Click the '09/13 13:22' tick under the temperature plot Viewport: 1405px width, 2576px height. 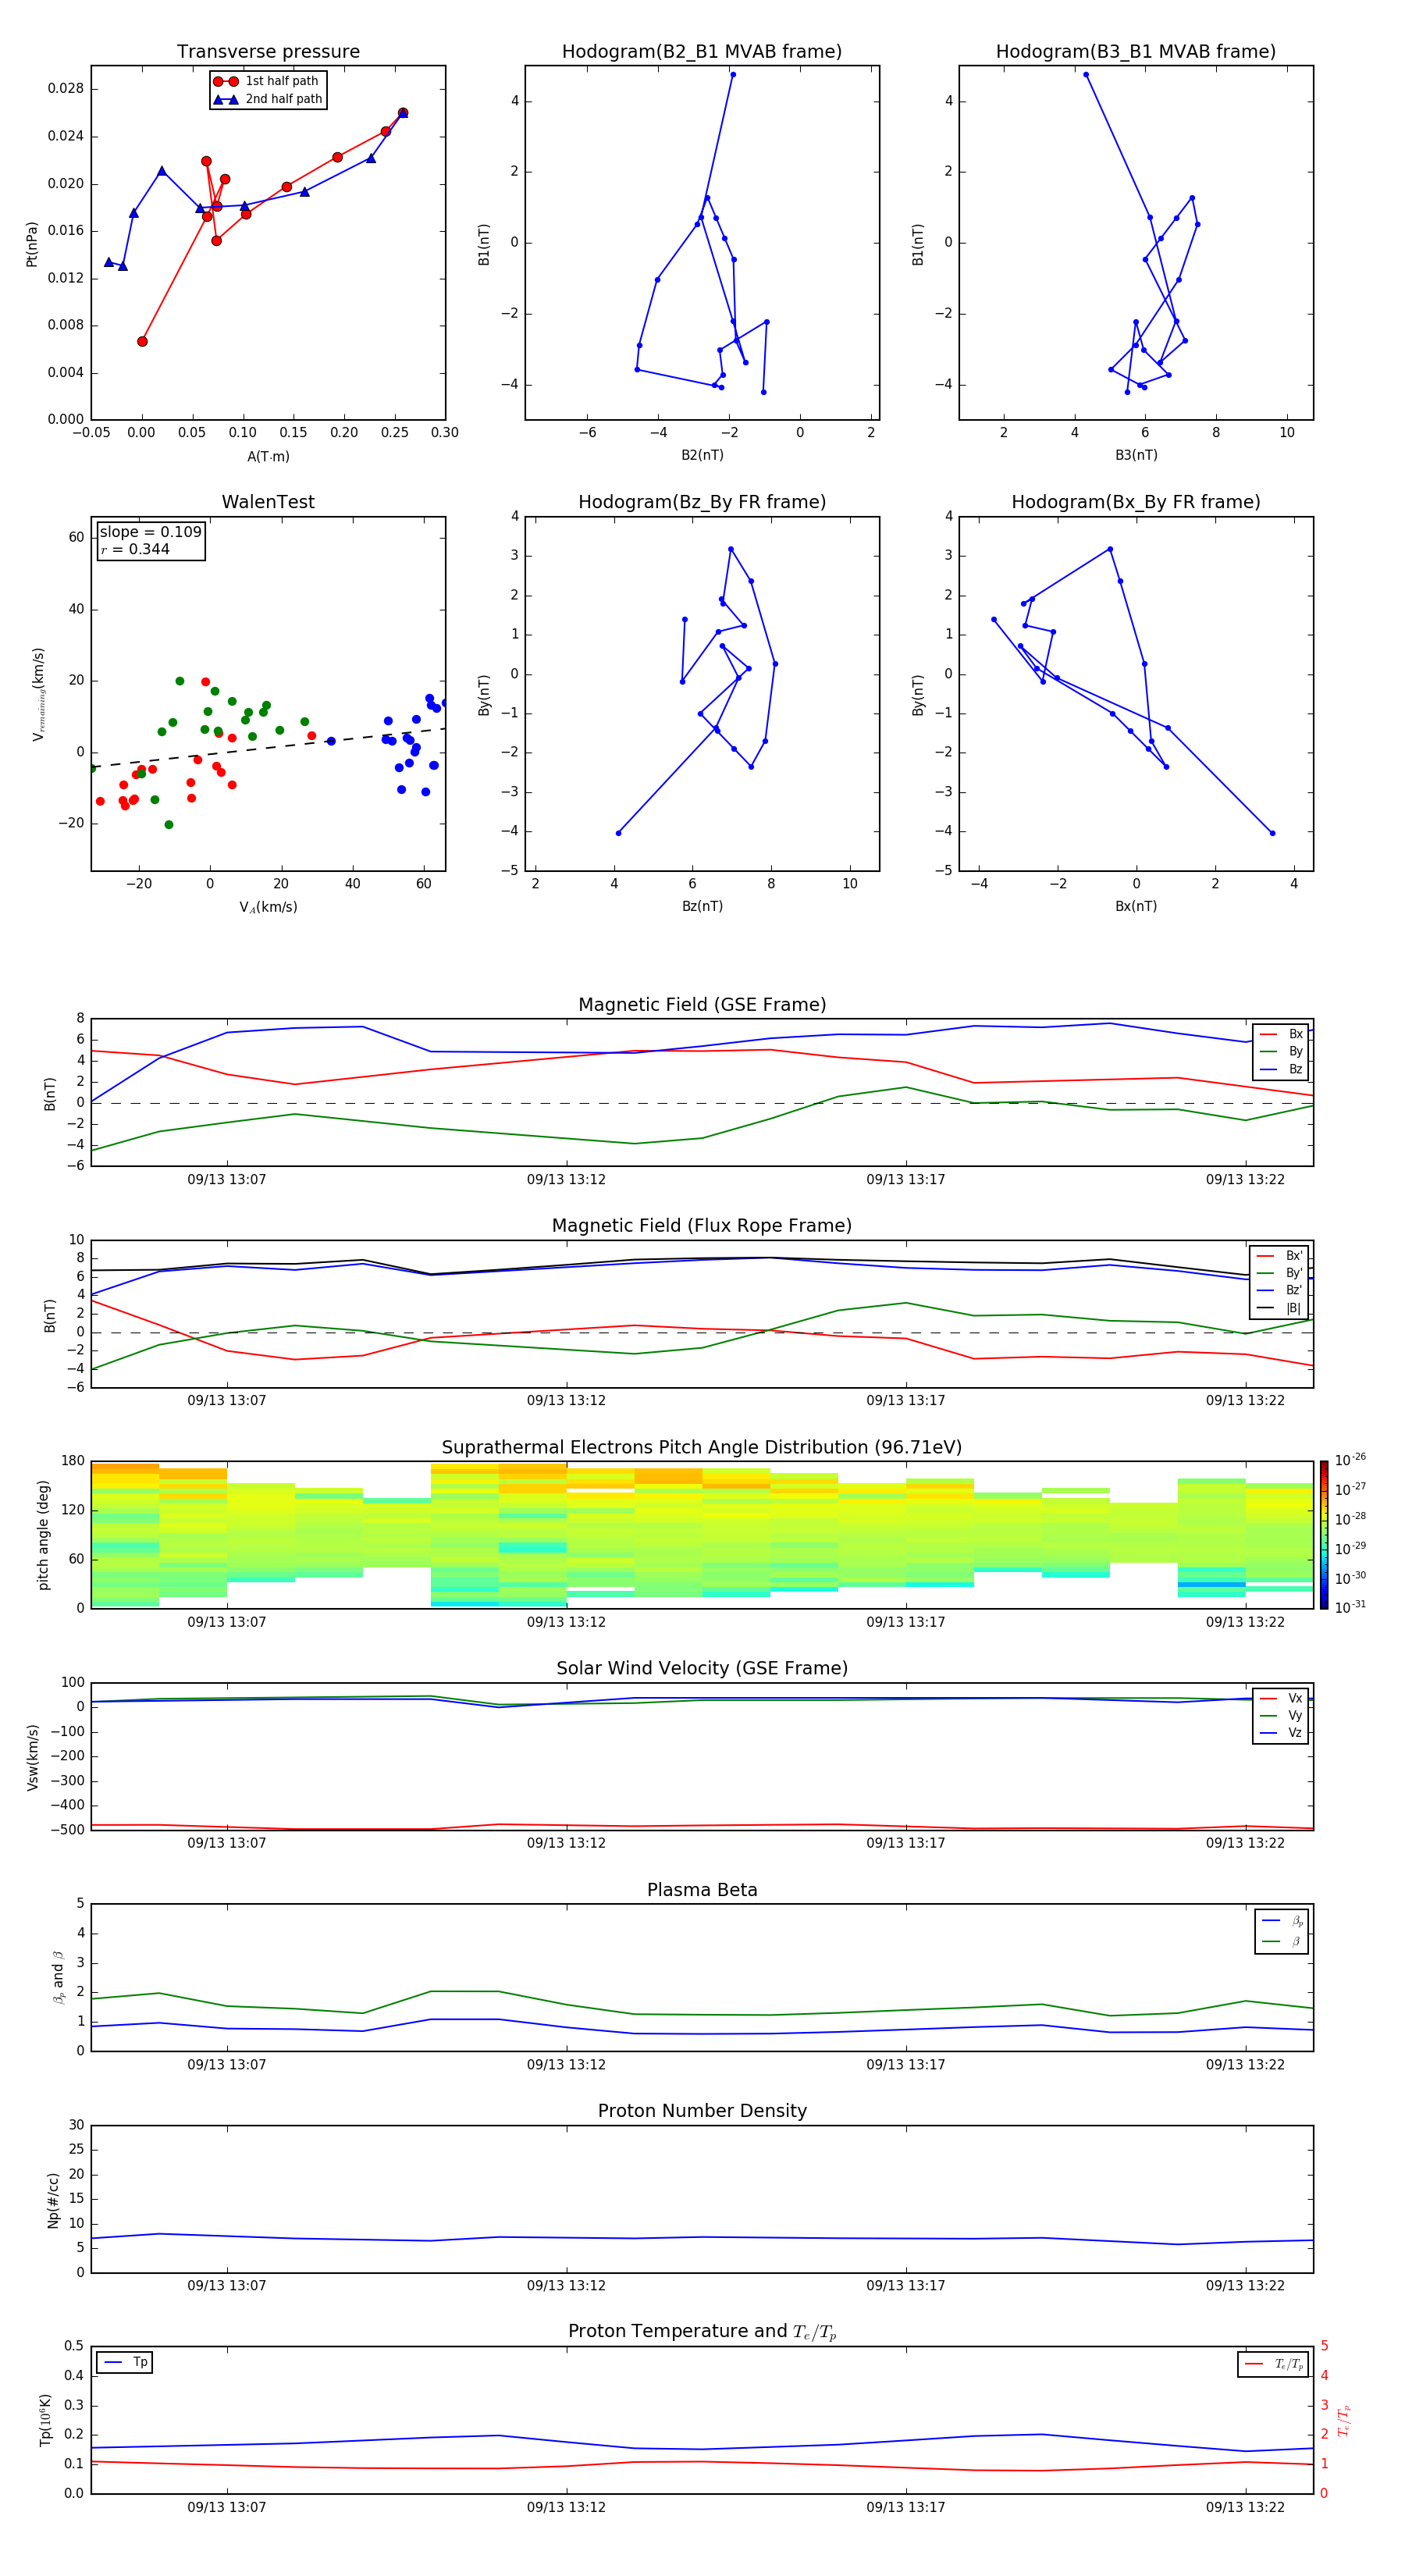(1245, 2507)
